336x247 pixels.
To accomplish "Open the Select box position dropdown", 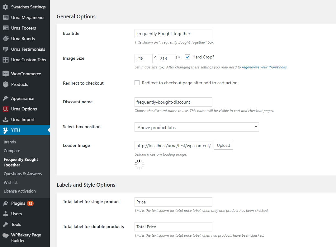I will (x=197, y=127).
